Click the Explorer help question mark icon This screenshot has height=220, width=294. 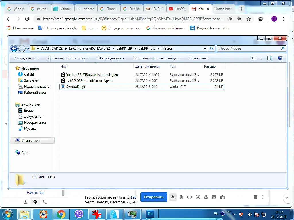[280, 58]
